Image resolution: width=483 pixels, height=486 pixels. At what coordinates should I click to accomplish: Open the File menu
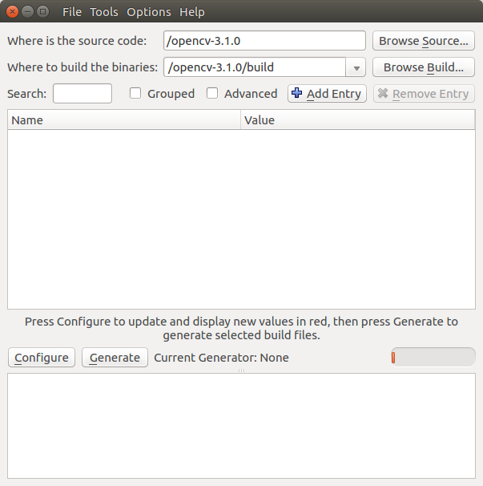pos(72,12)
